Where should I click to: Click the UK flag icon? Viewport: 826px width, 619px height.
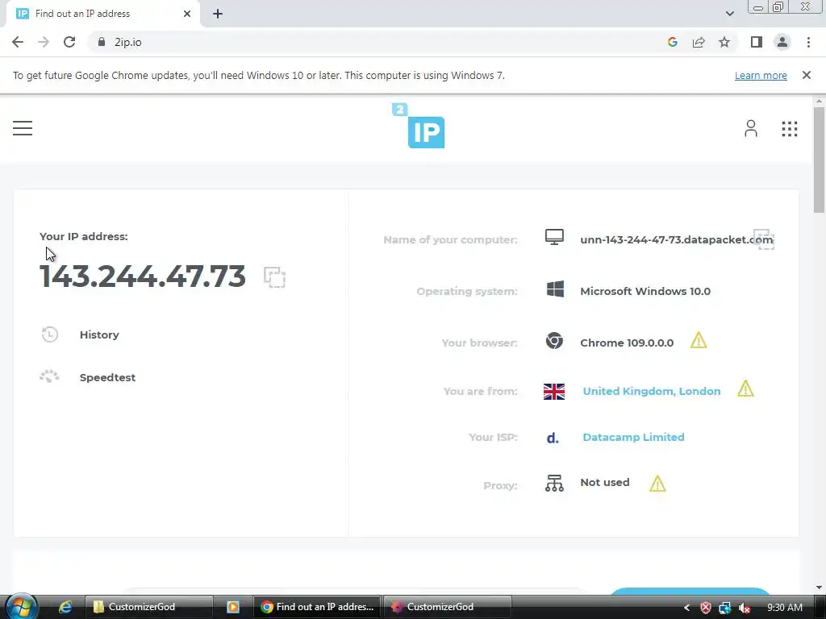[554, 392]
